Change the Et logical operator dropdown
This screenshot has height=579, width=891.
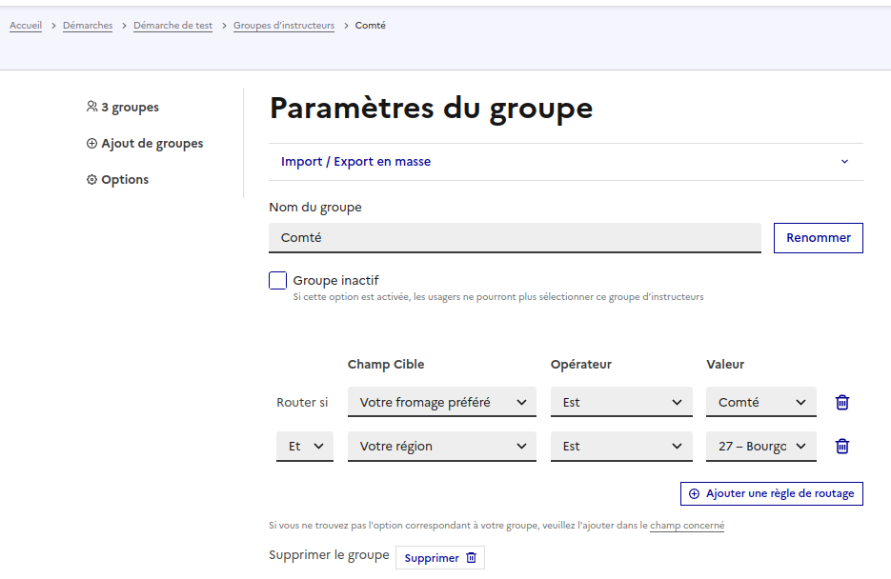coord(305,446)
